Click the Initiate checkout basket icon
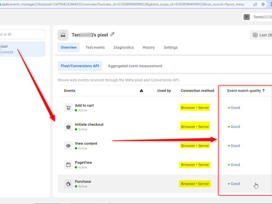 (x=68, y=127)
